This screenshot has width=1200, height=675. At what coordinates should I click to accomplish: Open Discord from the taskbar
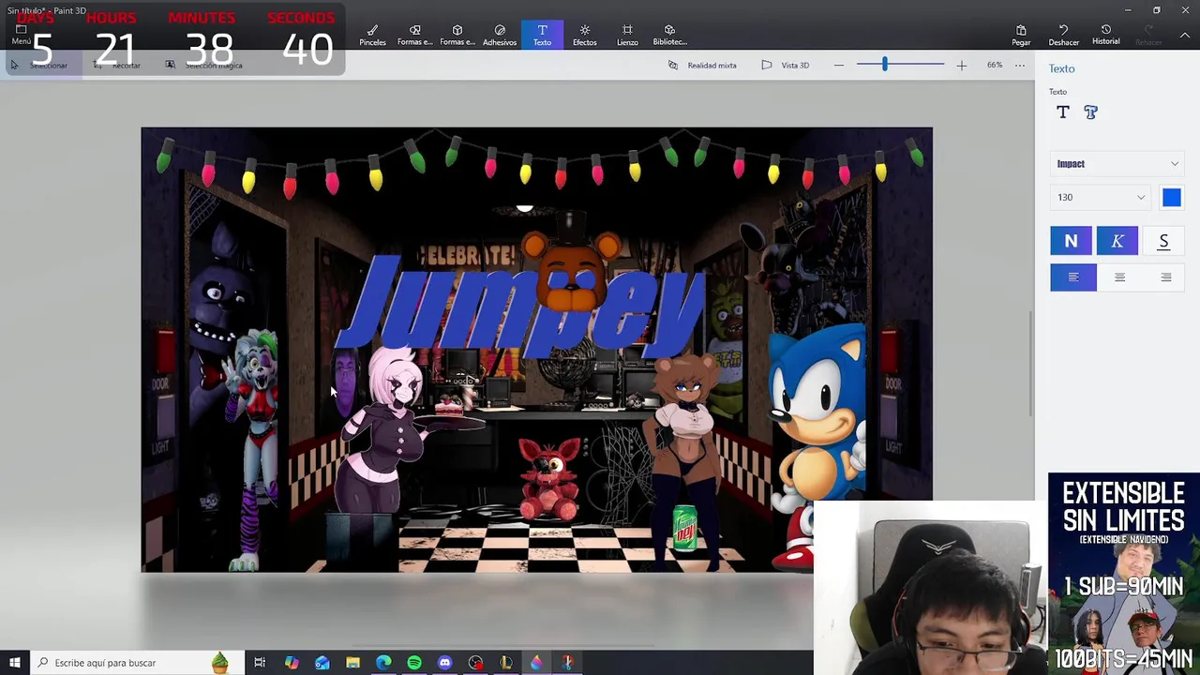click(444, 663)
